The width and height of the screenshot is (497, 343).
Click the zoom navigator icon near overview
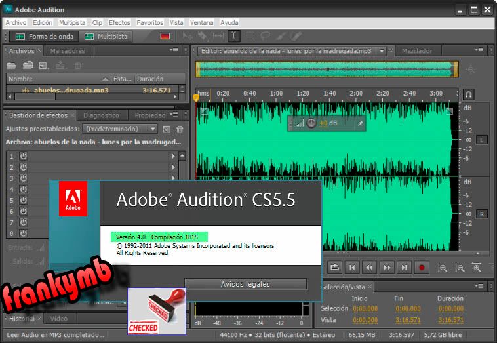[x=471, y=69]
